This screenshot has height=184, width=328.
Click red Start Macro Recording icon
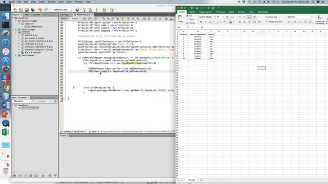pyautogui.click(x=155, y=19)
